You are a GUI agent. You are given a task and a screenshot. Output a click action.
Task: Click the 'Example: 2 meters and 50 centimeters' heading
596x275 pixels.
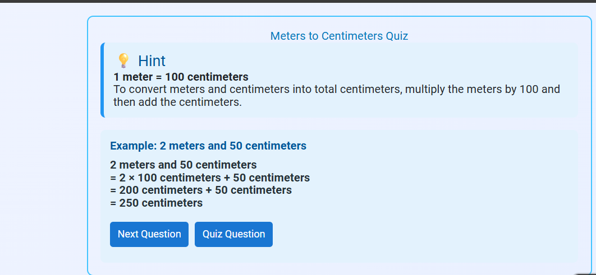(x=208, y=146)
